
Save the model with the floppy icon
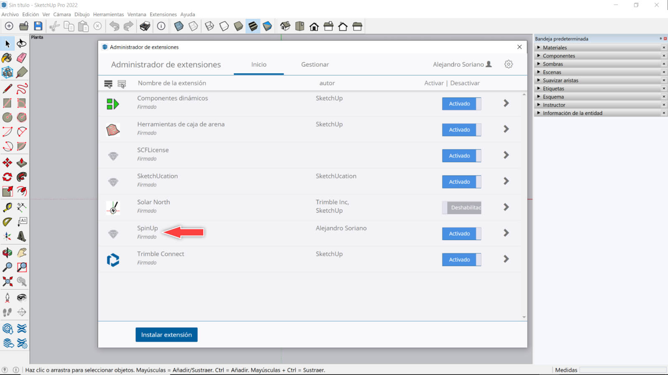click(x=38, y=26)
